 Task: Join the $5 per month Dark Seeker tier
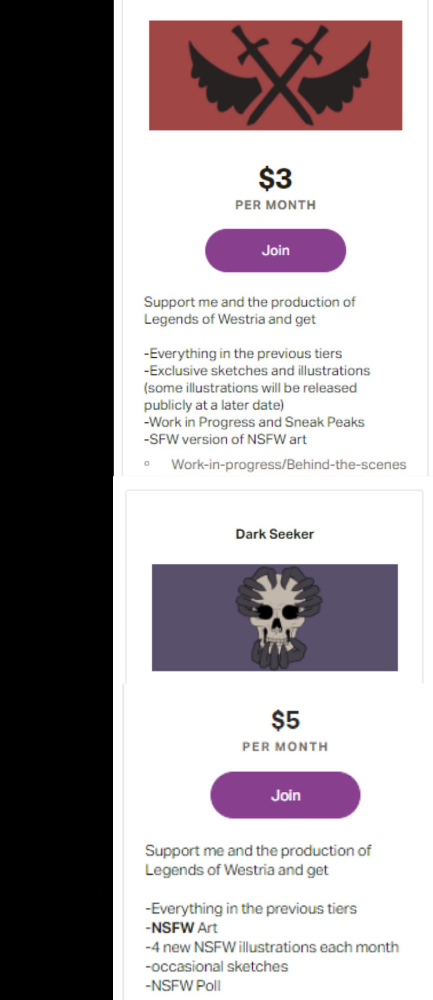(x=285, y=795)
